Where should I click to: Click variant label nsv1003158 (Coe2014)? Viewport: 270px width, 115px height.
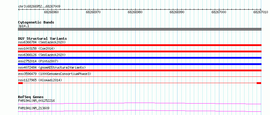(x=36, y=48)
